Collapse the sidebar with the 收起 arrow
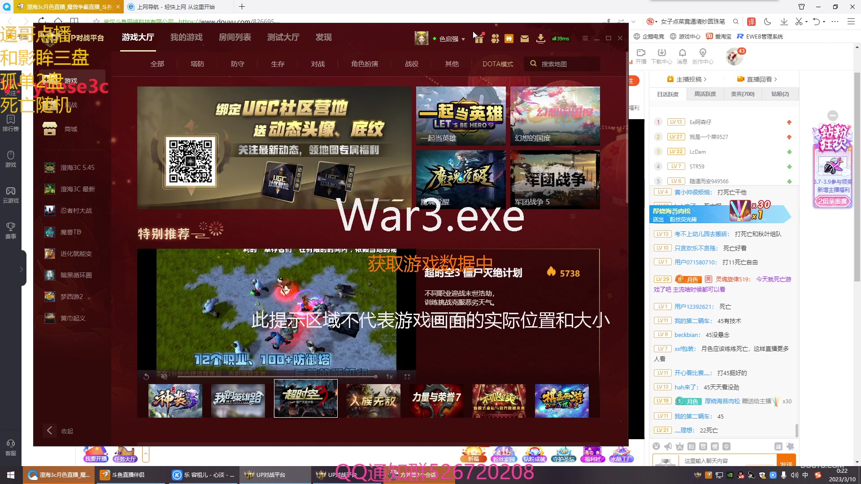The image size is (861, 484). [50, 430]
